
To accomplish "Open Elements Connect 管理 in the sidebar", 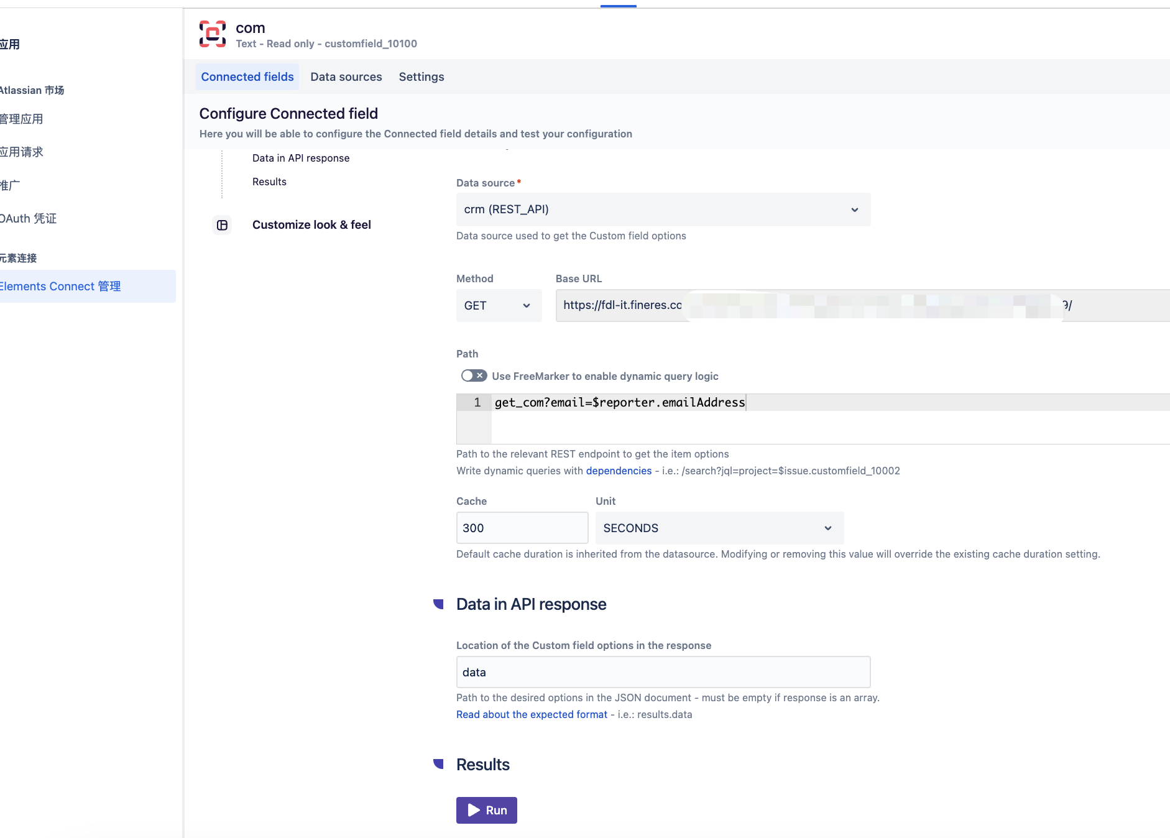I will (x=60, y=286).
